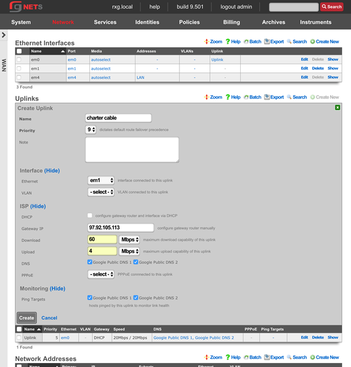351x367 pixels.
Task: Click Search icon in Network Addresses header
Action: click(x=296, y=357)
